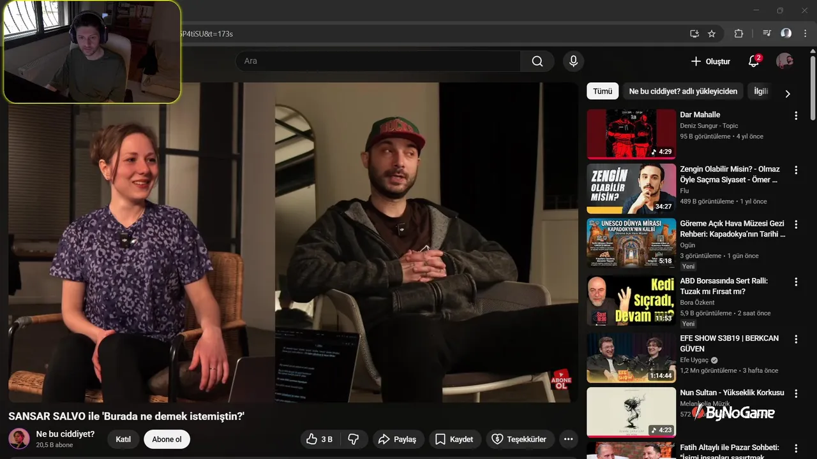817x459 pixels.
Task: Click the search magnifier button
Action: coord(537,61)
